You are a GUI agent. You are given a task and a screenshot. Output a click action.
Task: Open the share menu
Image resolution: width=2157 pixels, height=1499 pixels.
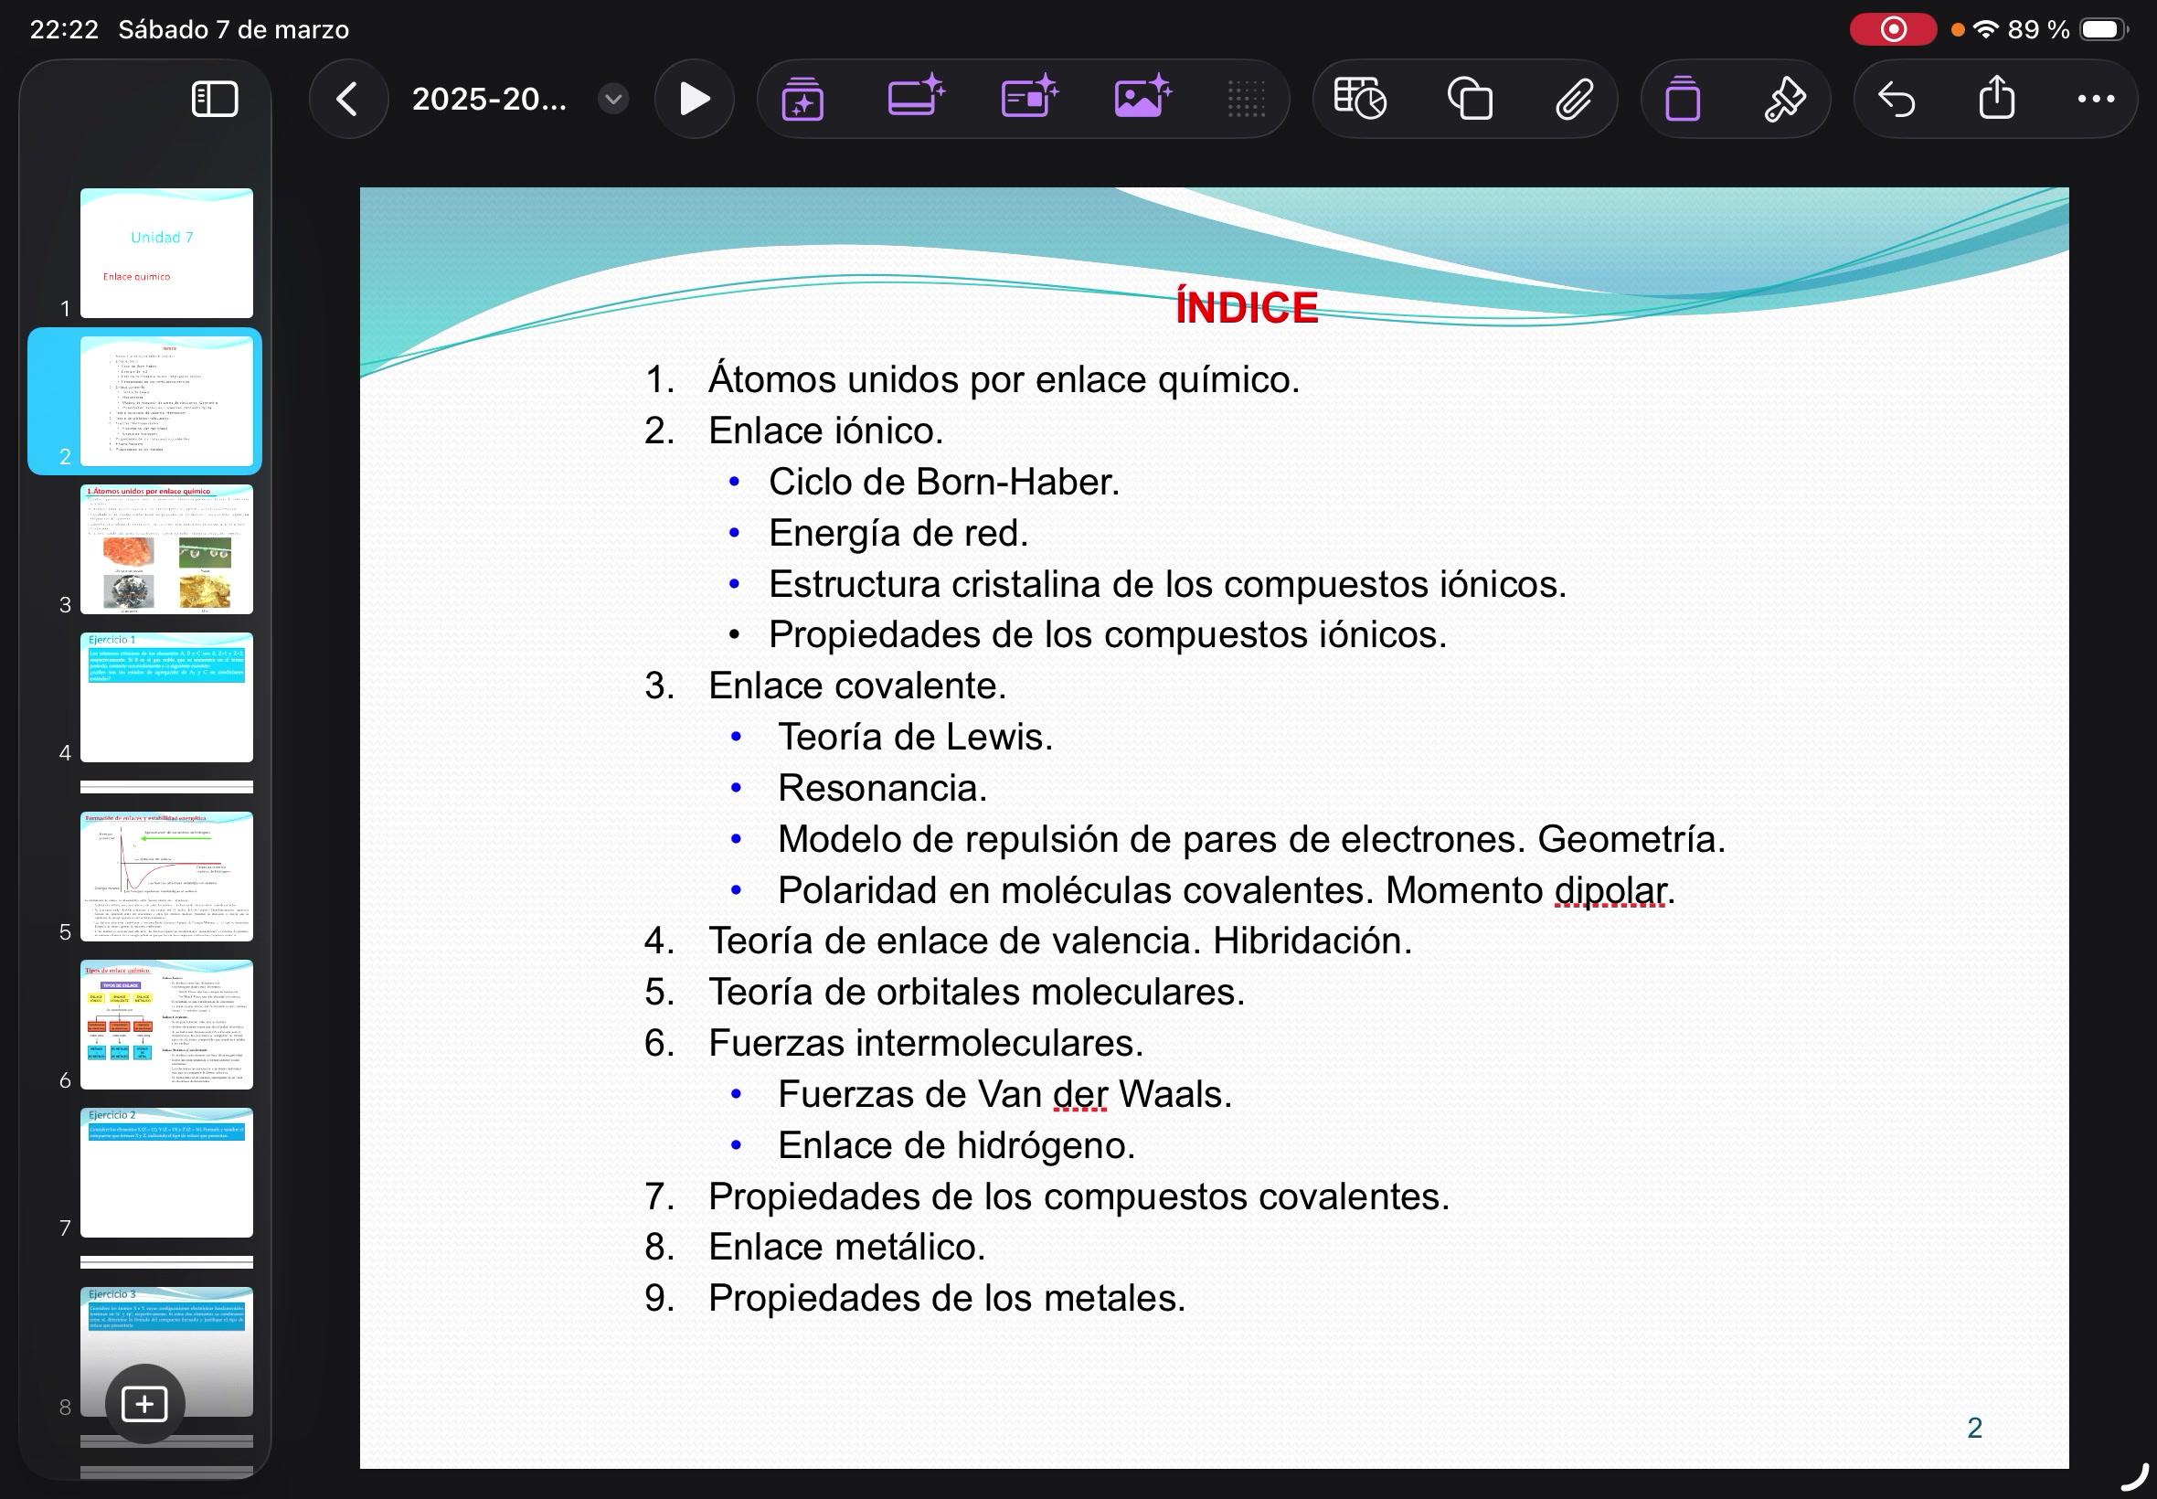pyautogui.click(x=1996, y=99)
